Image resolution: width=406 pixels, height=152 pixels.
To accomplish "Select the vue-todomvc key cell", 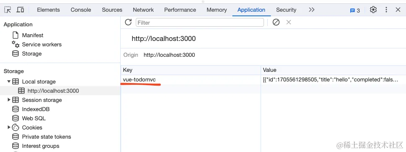I will pyautogui.click(x=191, y=80).
